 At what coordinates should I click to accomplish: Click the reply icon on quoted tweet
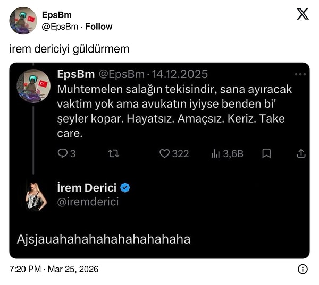click(63, 153)
